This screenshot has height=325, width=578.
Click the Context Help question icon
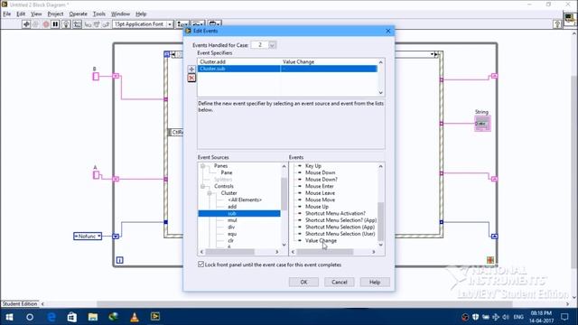557,24
